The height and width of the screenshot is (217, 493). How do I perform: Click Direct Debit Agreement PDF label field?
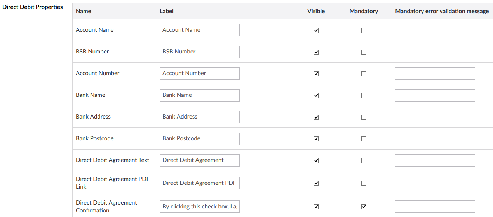[x=199, y=183]
